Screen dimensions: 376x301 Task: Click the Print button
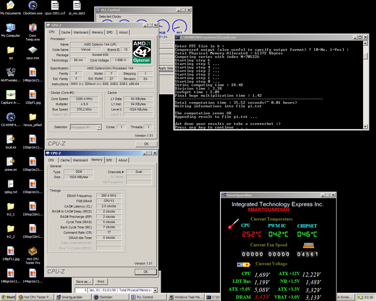(x=101, y=282)
